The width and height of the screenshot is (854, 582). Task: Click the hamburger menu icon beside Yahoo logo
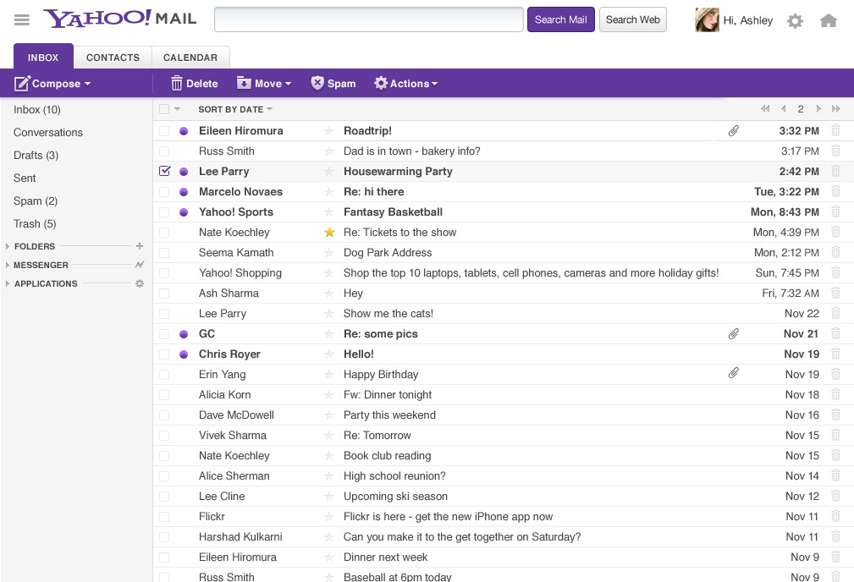pyautogui.click(x=22, y=19)
